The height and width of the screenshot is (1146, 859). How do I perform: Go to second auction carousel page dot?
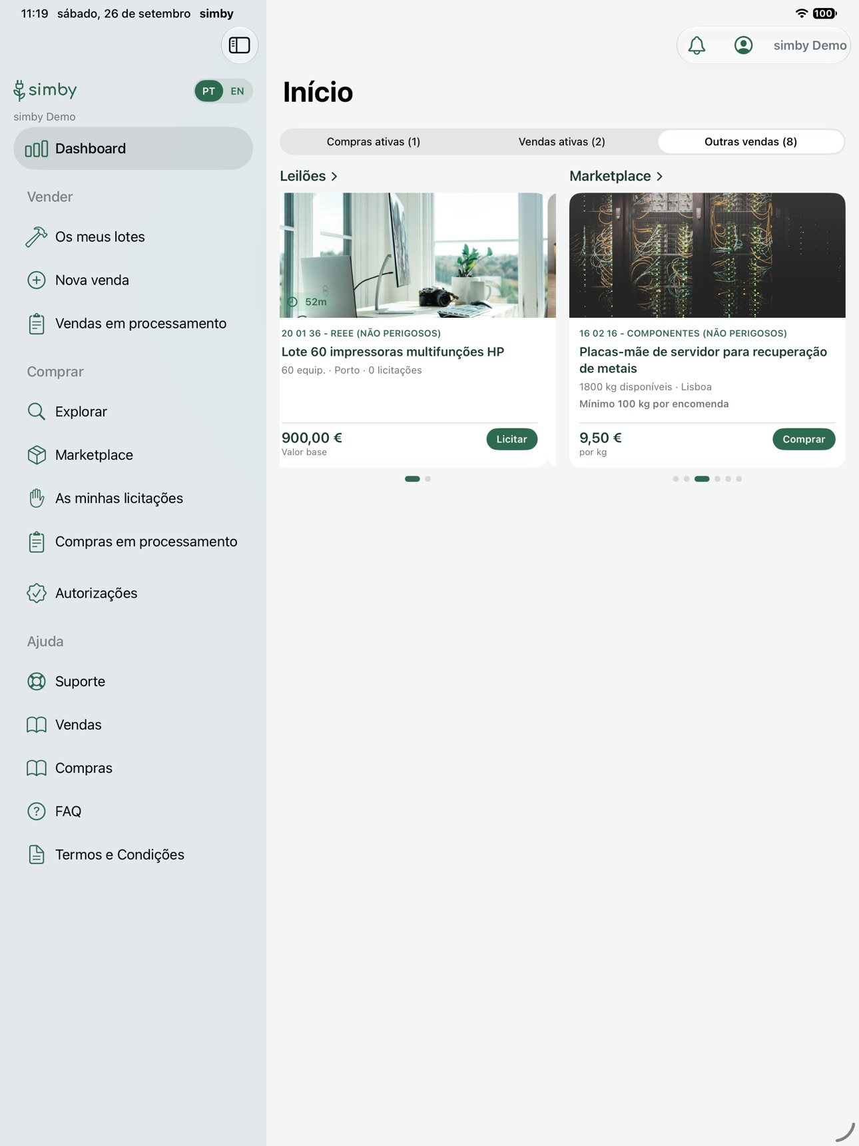[x=428, y=479]
